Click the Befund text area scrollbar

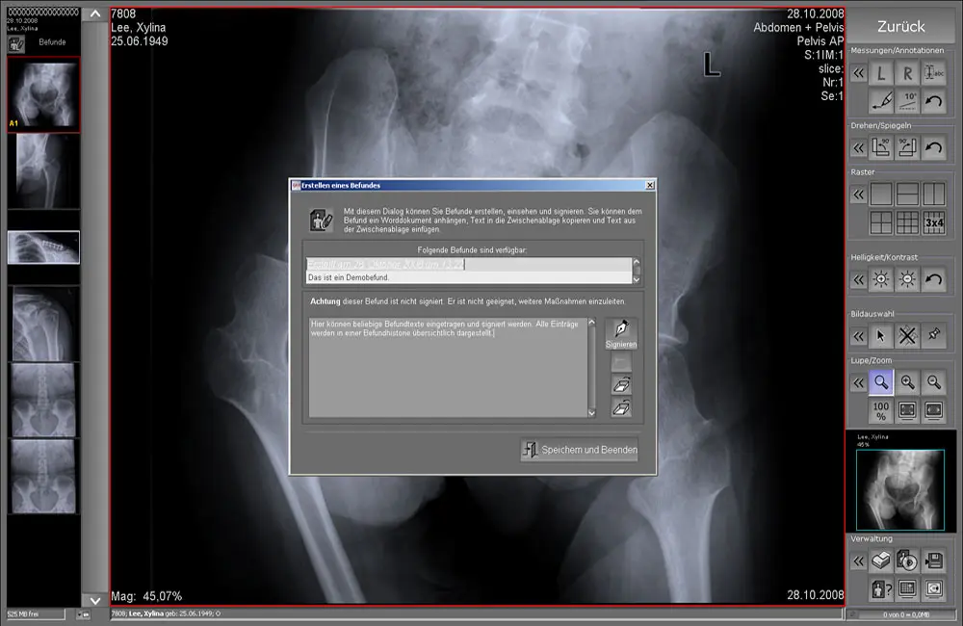pos(591,368)
